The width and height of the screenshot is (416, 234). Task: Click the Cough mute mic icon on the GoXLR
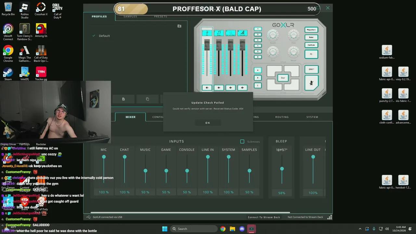(x=311, y=83)
